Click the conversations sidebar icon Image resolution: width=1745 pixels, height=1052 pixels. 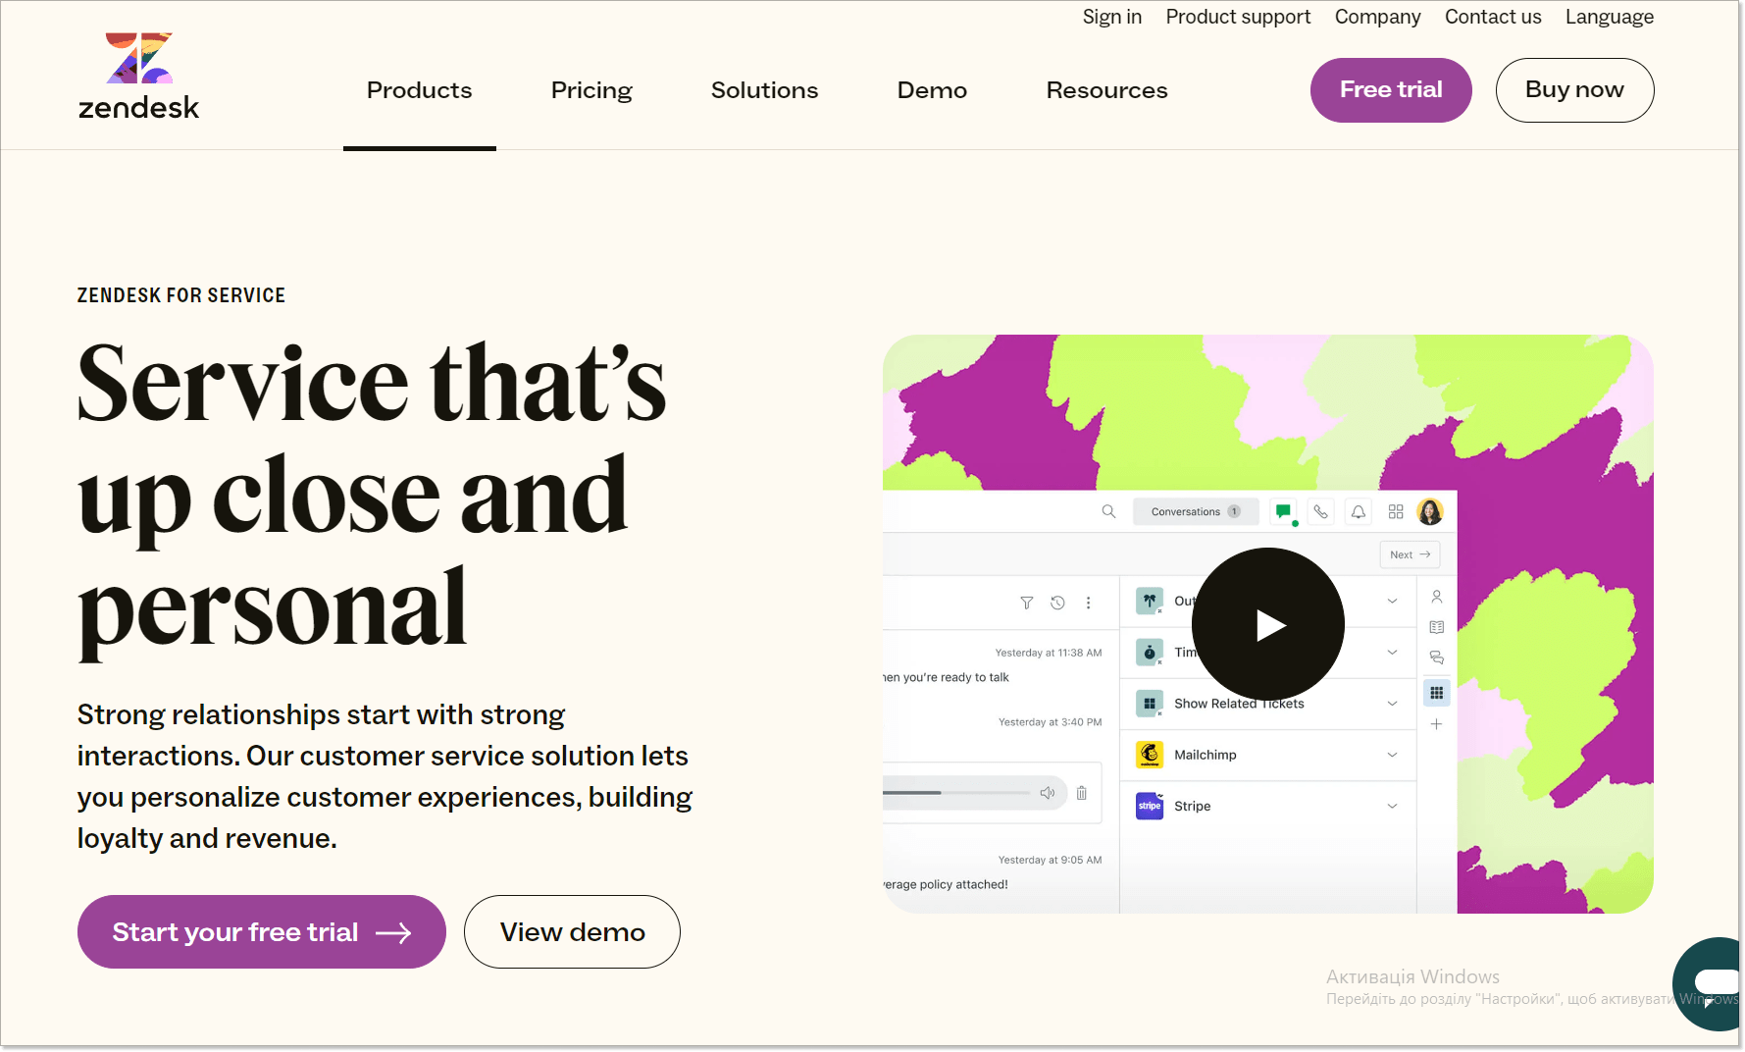(x=1436, y=657)
